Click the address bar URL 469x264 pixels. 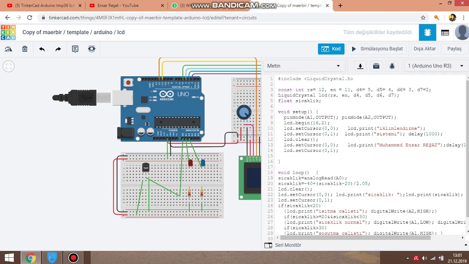[152, 18]
